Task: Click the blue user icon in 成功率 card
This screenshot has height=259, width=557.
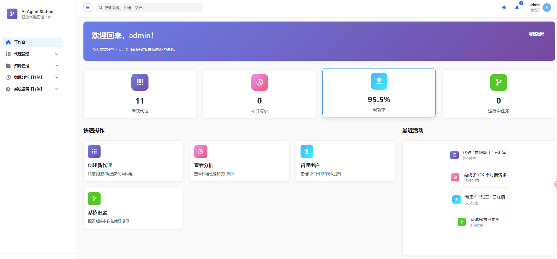Action: pyautogui.click(x=379, y=81)
